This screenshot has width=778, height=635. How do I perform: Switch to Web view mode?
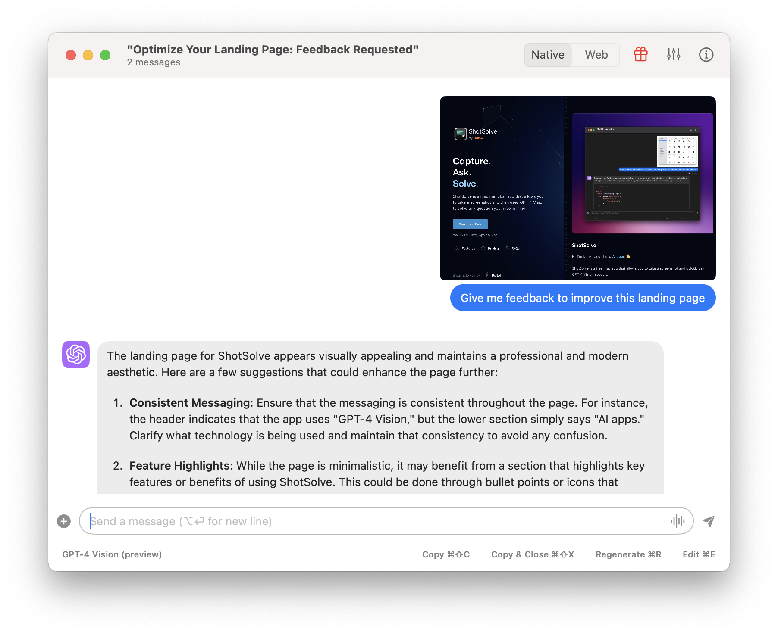tap(596, 55)
